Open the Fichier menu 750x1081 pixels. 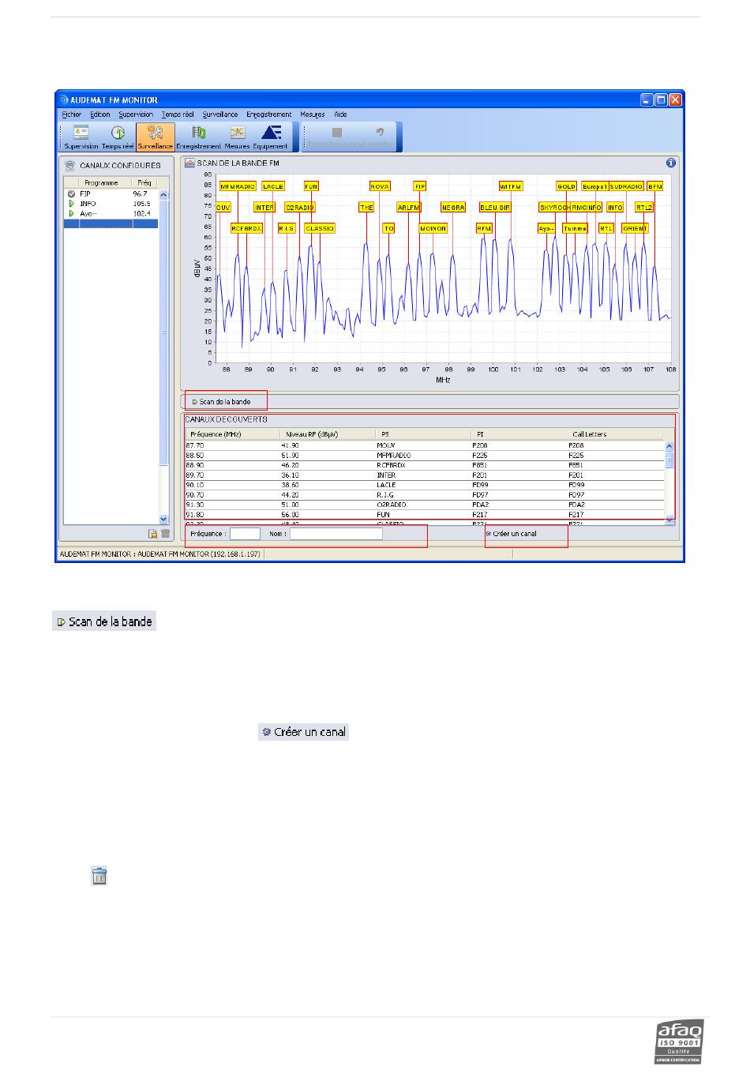click(72, 114)
